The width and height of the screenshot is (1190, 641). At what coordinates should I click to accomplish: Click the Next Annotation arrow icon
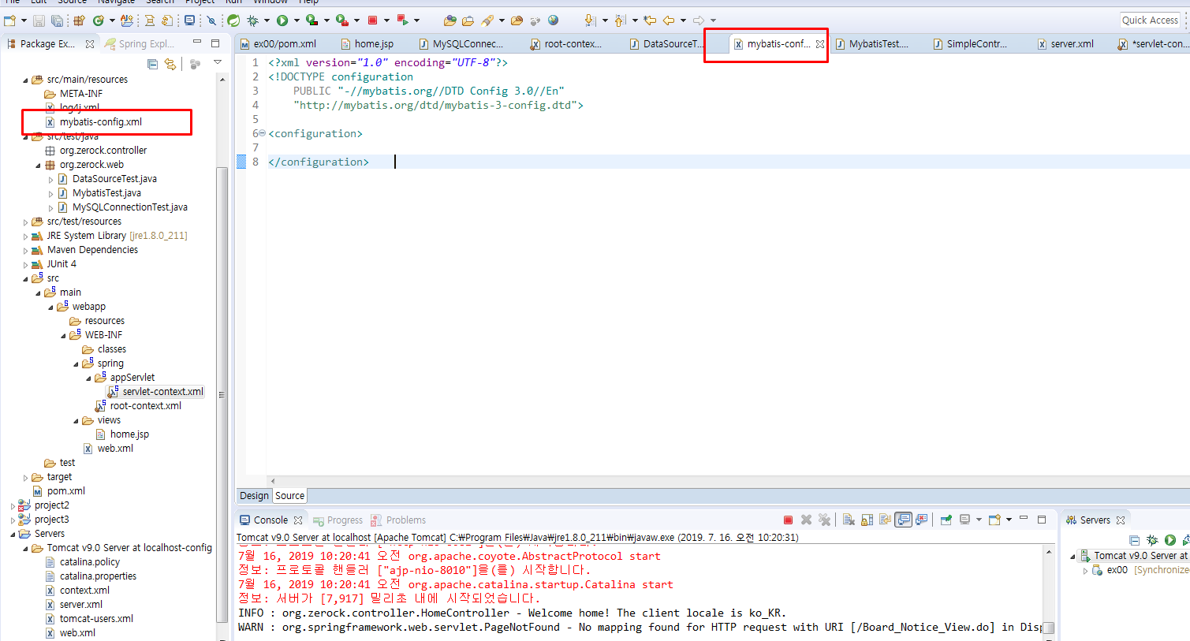[590, 20]
